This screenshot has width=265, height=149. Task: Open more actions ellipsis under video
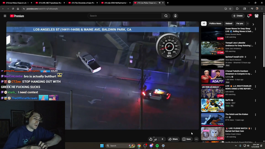tap(196, 139)
